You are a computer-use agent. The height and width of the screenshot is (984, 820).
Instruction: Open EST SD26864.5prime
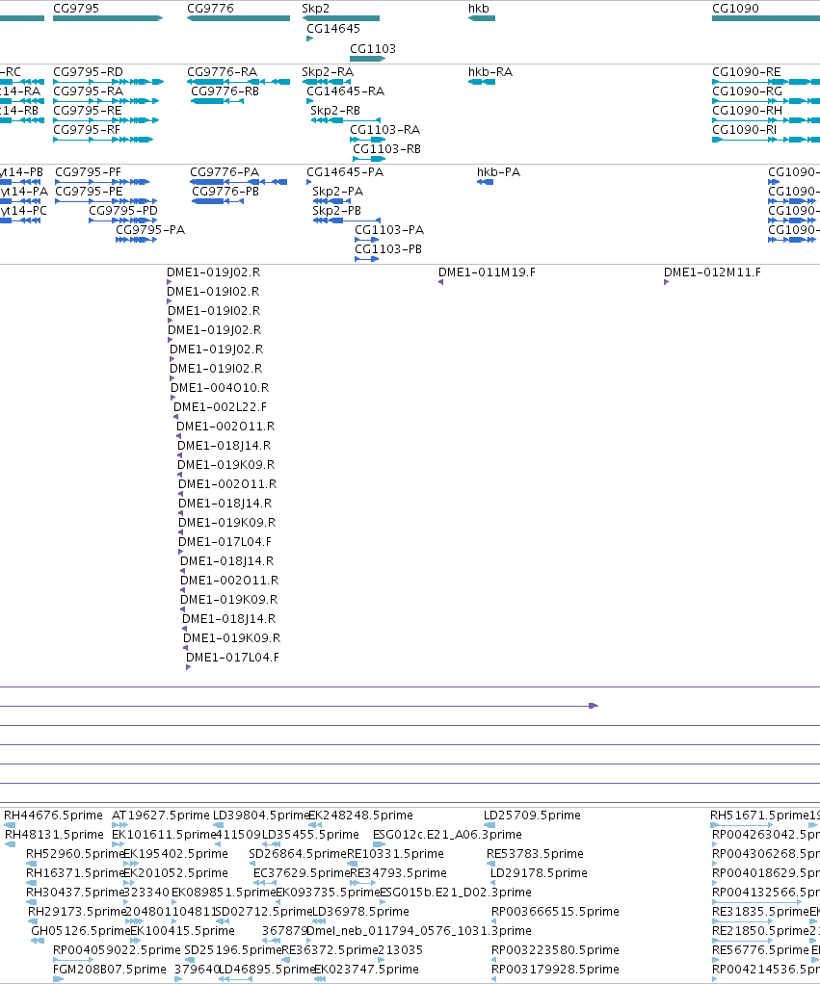pyautogui.click(x=298, y=854)
